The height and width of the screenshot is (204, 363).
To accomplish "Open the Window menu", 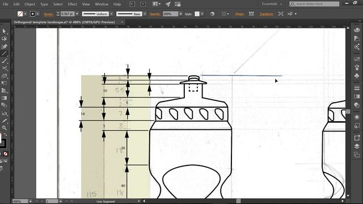I will [x=102, y=4].
